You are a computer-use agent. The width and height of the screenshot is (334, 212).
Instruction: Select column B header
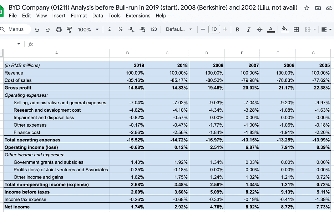point(127,53)
